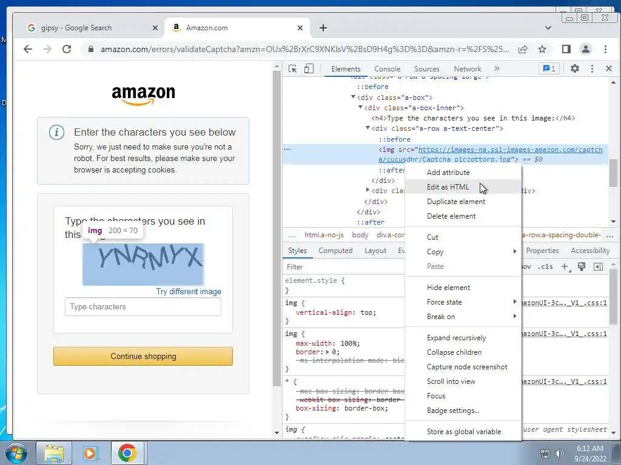Select Capture node screenshot
The image size is (621, 465).
pos(463,367)
